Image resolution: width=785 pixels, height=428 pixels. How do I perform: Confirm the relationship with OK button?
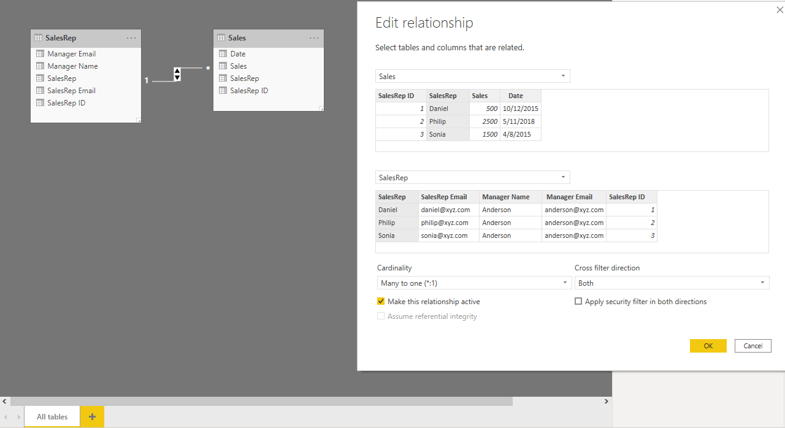pyautogui.click(x=708, y=346)
